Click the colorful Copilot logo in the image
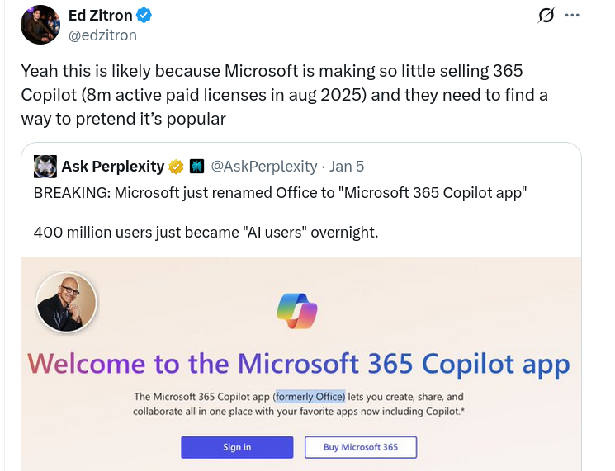 pos(297,311)
